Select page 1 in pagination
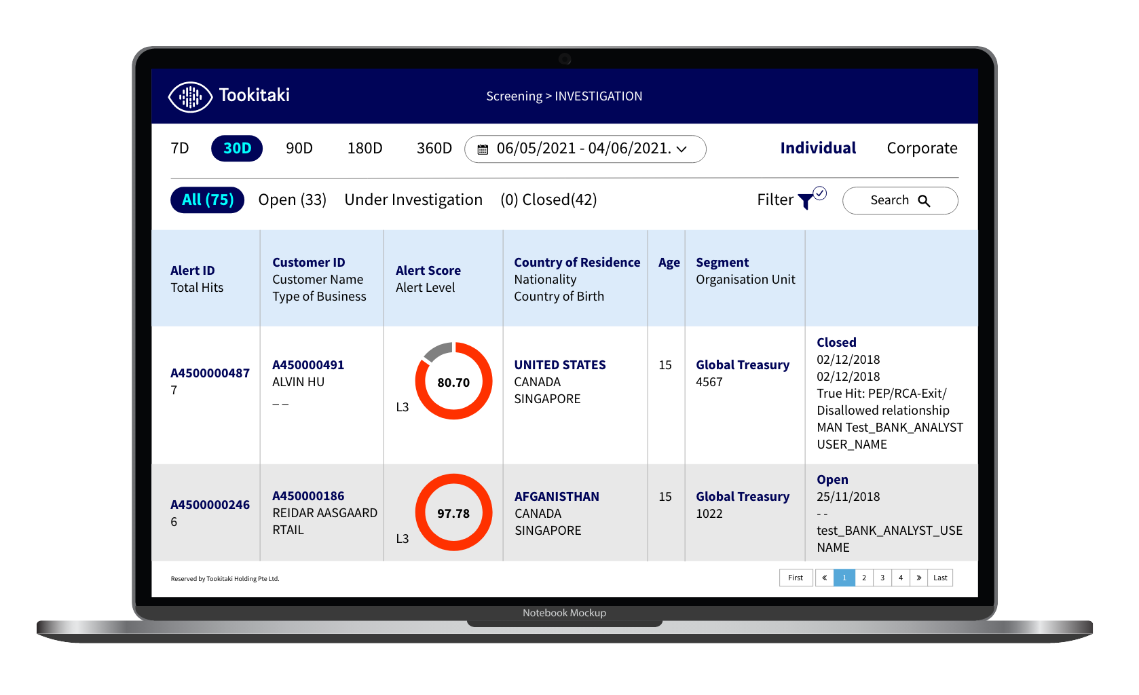1139x695 pixels. [x=844, y=578]
